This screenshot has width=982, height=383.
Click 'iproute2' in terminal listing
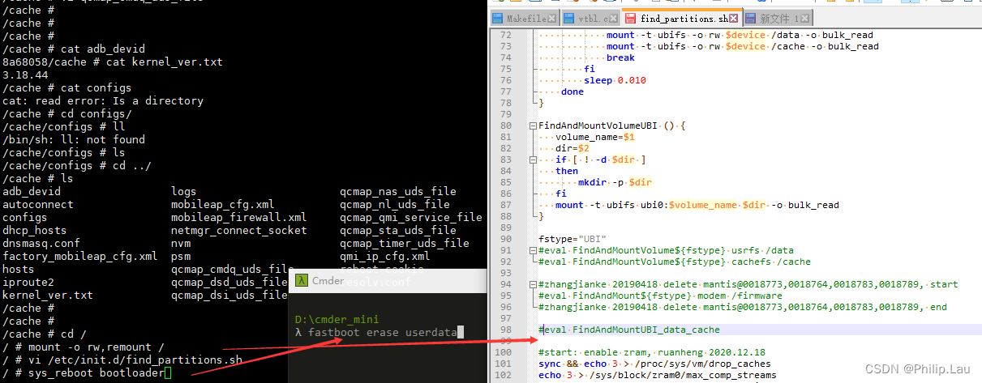28,282
